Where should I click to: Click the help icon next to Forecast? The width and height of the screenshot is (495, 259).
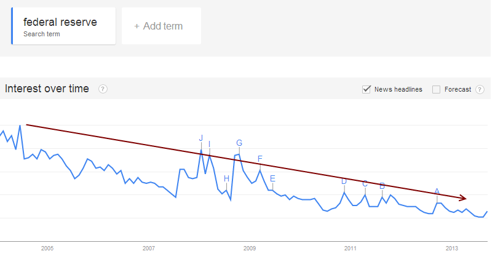point(480,89)
